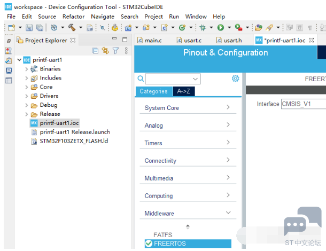Expand the System Core category
The height and width of the screenshot is (251, 326).
click(188, 108)
